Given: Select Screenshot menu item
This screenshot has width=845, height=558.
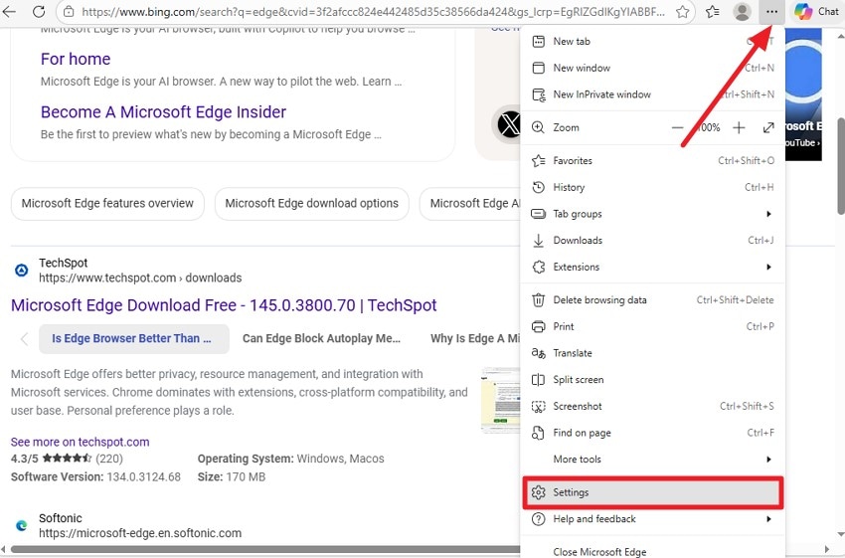Looking at the screenshot, I should coord(652,406).
